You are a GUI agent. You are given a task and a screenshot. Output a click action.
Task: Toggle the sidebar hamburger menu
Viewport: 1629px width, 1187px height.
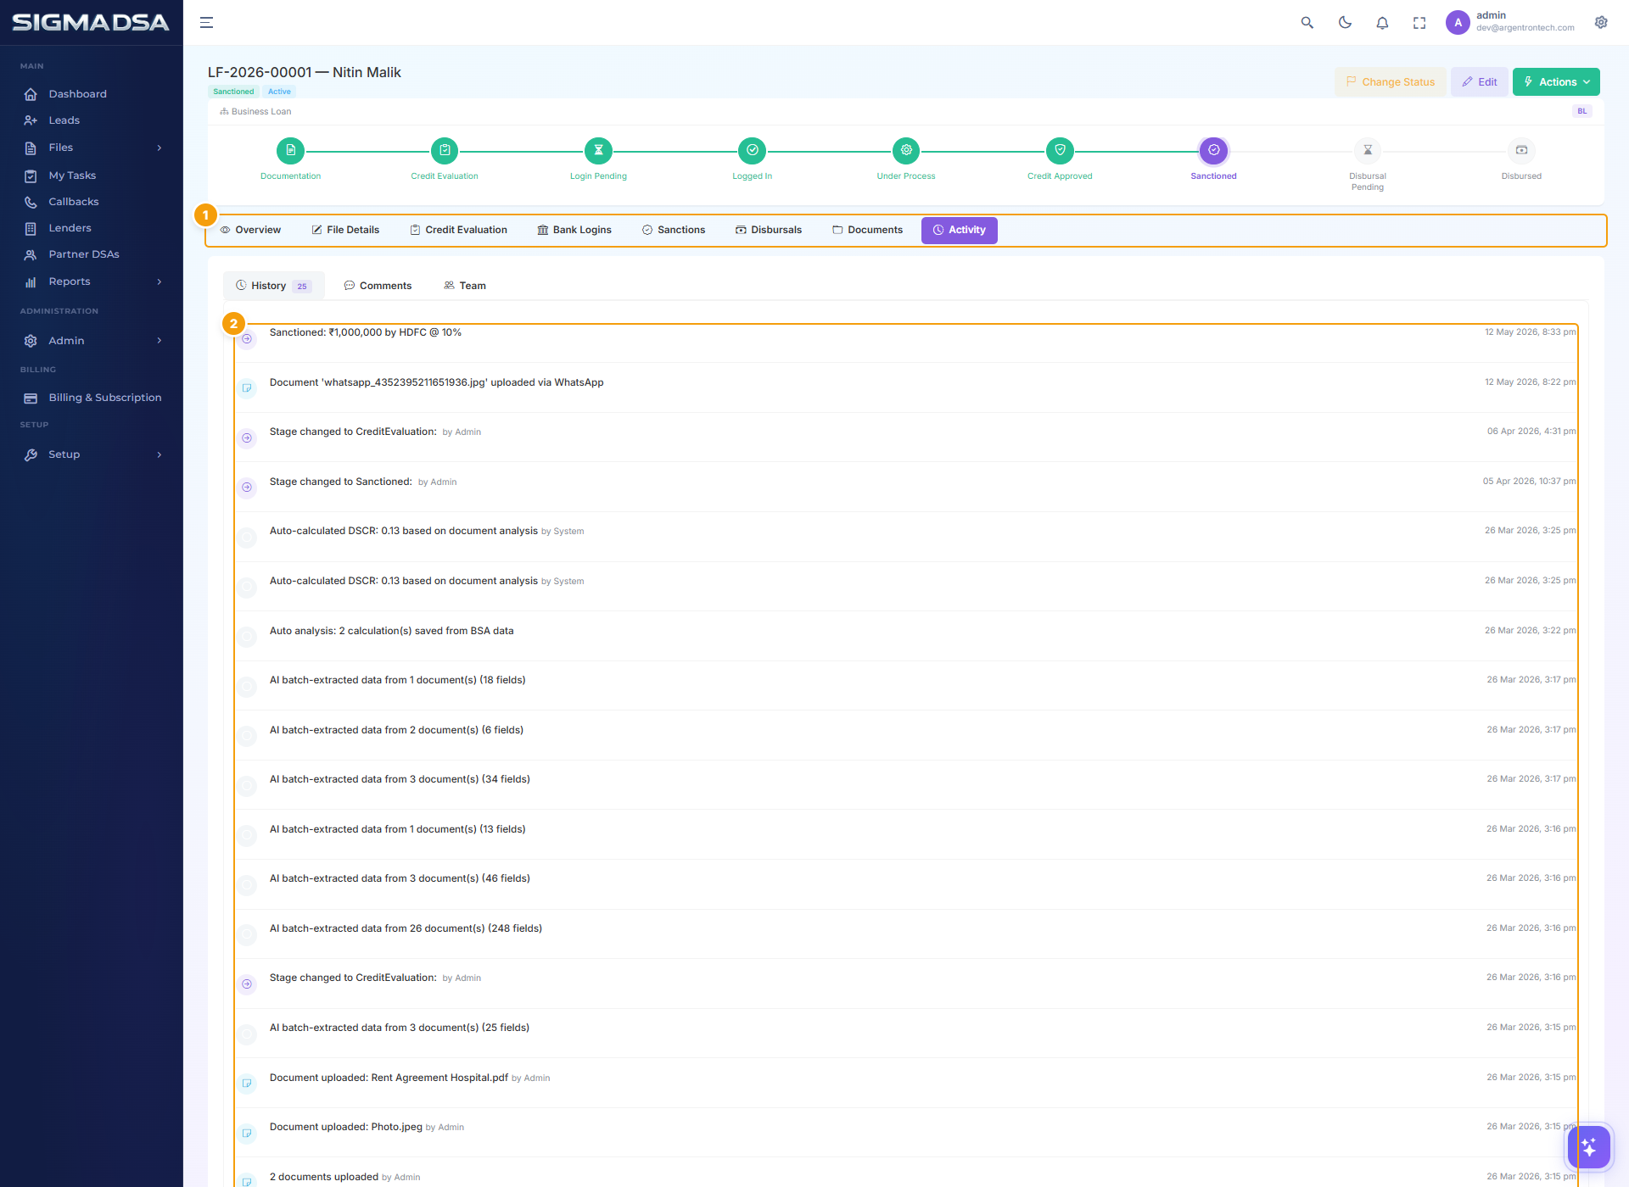click(206, 23)
